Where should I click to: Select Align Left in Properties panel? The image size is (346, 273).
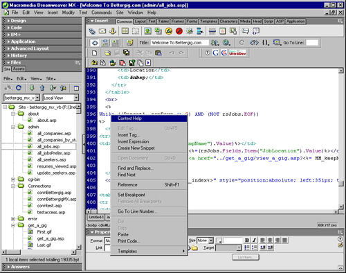pos(262,240)
